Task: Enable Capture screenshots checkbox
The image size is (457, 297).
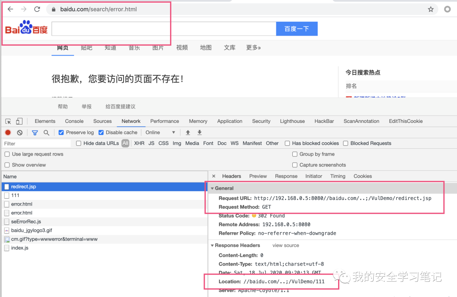Action: pyautogui.click(x=295, y=165)
